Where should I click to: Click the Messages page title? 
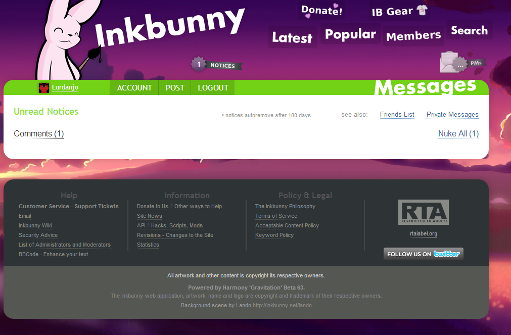click(425, 87)
